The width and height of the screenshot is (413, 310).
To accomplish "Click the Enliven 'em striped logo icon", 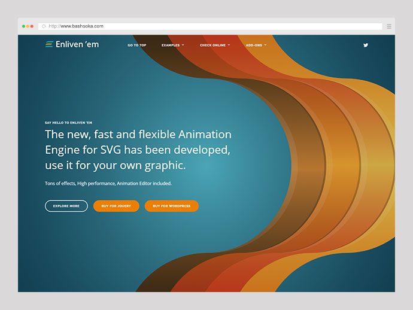I will pyautogui.click(x=49, y=44).
